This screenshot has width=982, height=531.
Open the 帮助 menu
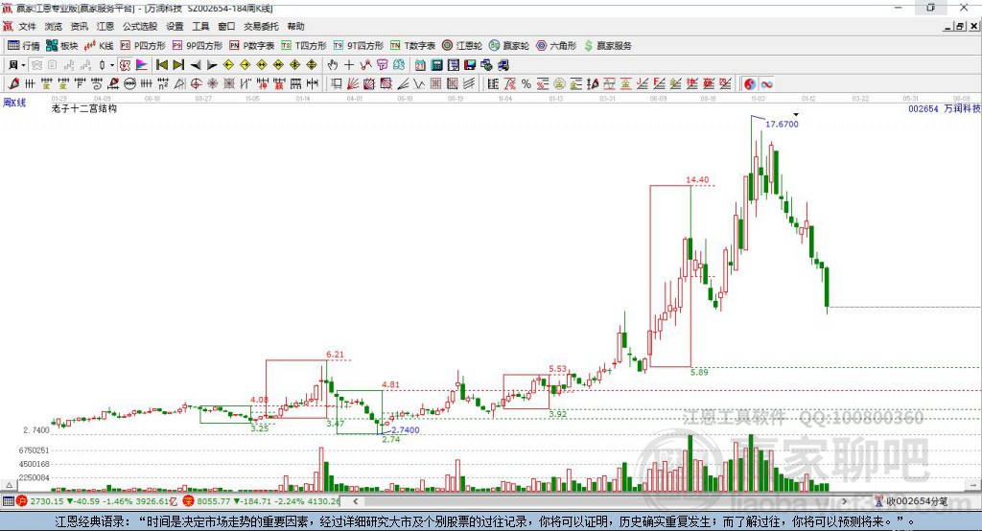point(295,26)
